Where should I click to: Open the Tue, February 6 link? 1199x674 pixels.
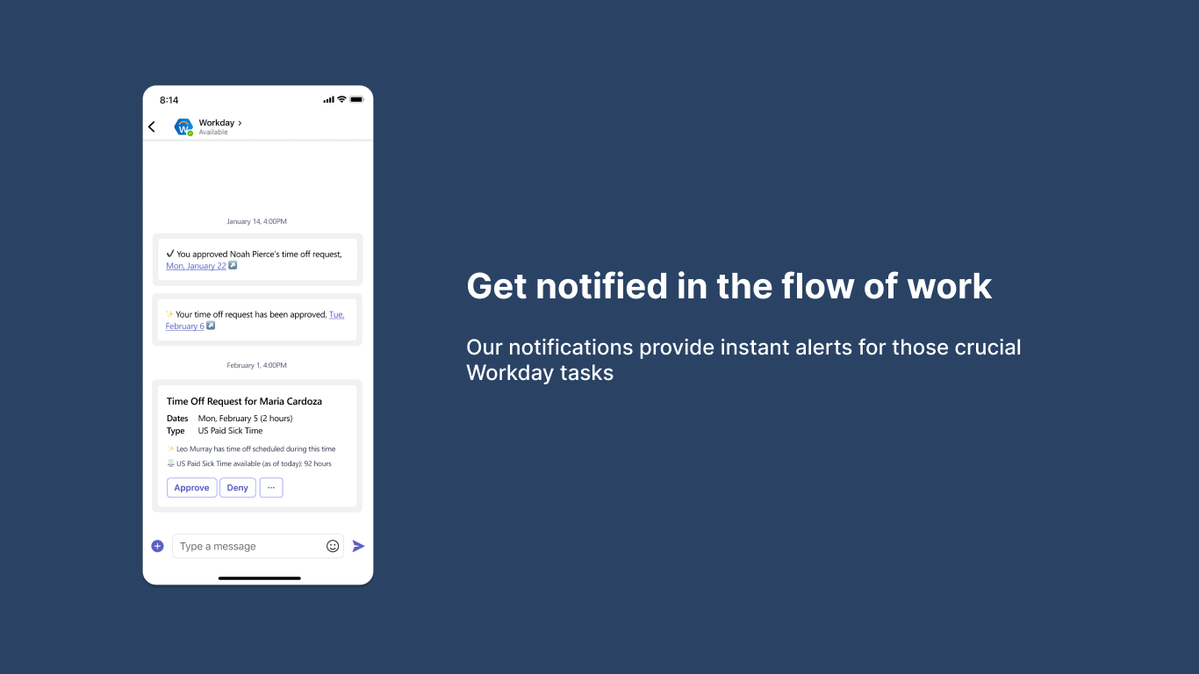click(336, 314)
